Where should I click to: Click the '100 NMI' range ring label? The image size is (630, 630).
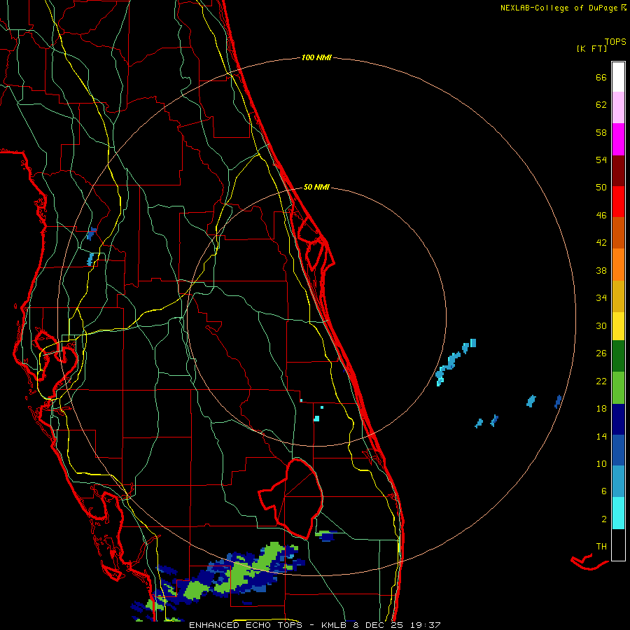[316, 58]
